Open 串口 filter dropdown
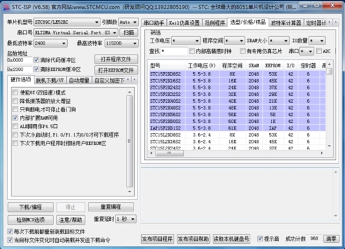The width and height of the screenshot is (345, 249). [x=307, y=51]
